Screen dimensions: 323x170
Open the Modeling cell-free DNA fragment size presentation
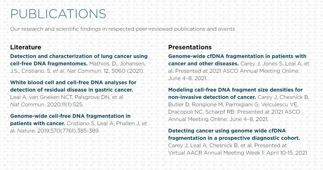[235, 93]
